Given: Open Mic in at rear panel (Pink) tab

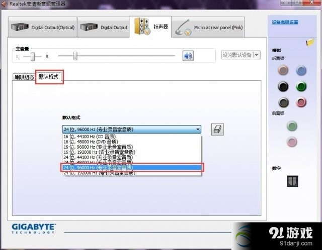Looking at the screenshot, I should pyautogui.click(x=208, y=27).
